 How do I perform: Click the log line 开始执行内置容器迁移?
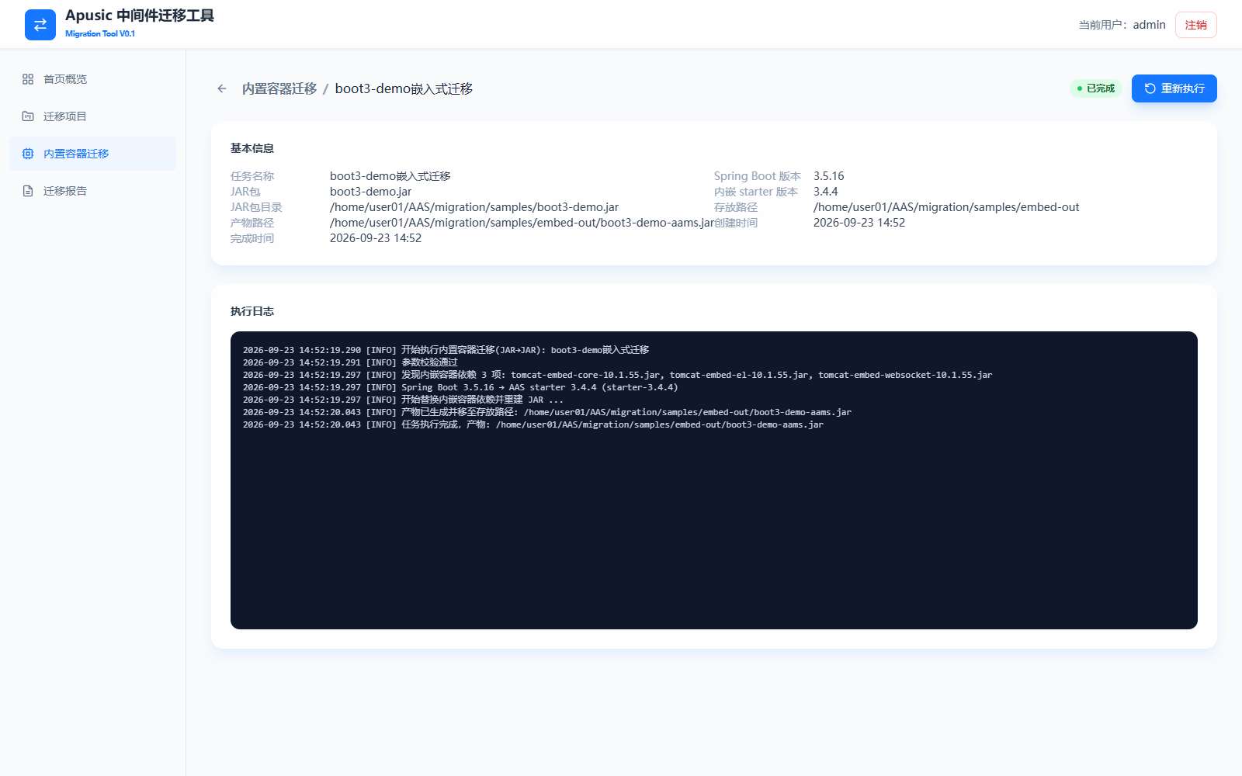coord(446,350)
